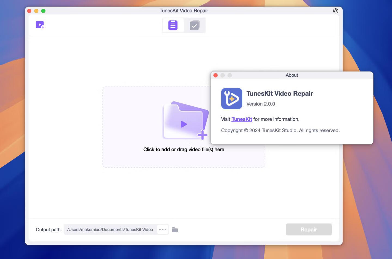Image resolution: width=392 pixels, height=259 pixels.
Task: Switch to the repaired files tab
Action: (x=194, y=25)
